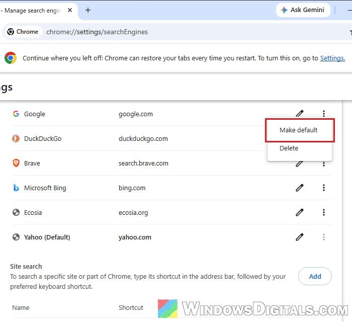Click the Microsoft Bing row name

click(45, 188)
